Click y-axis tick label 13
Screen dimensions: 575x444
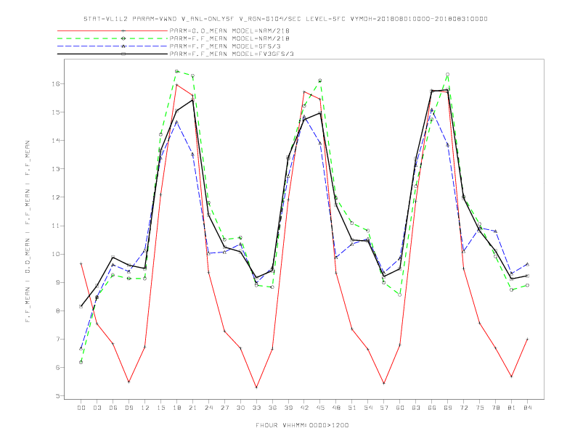click(x=55, y=169)
